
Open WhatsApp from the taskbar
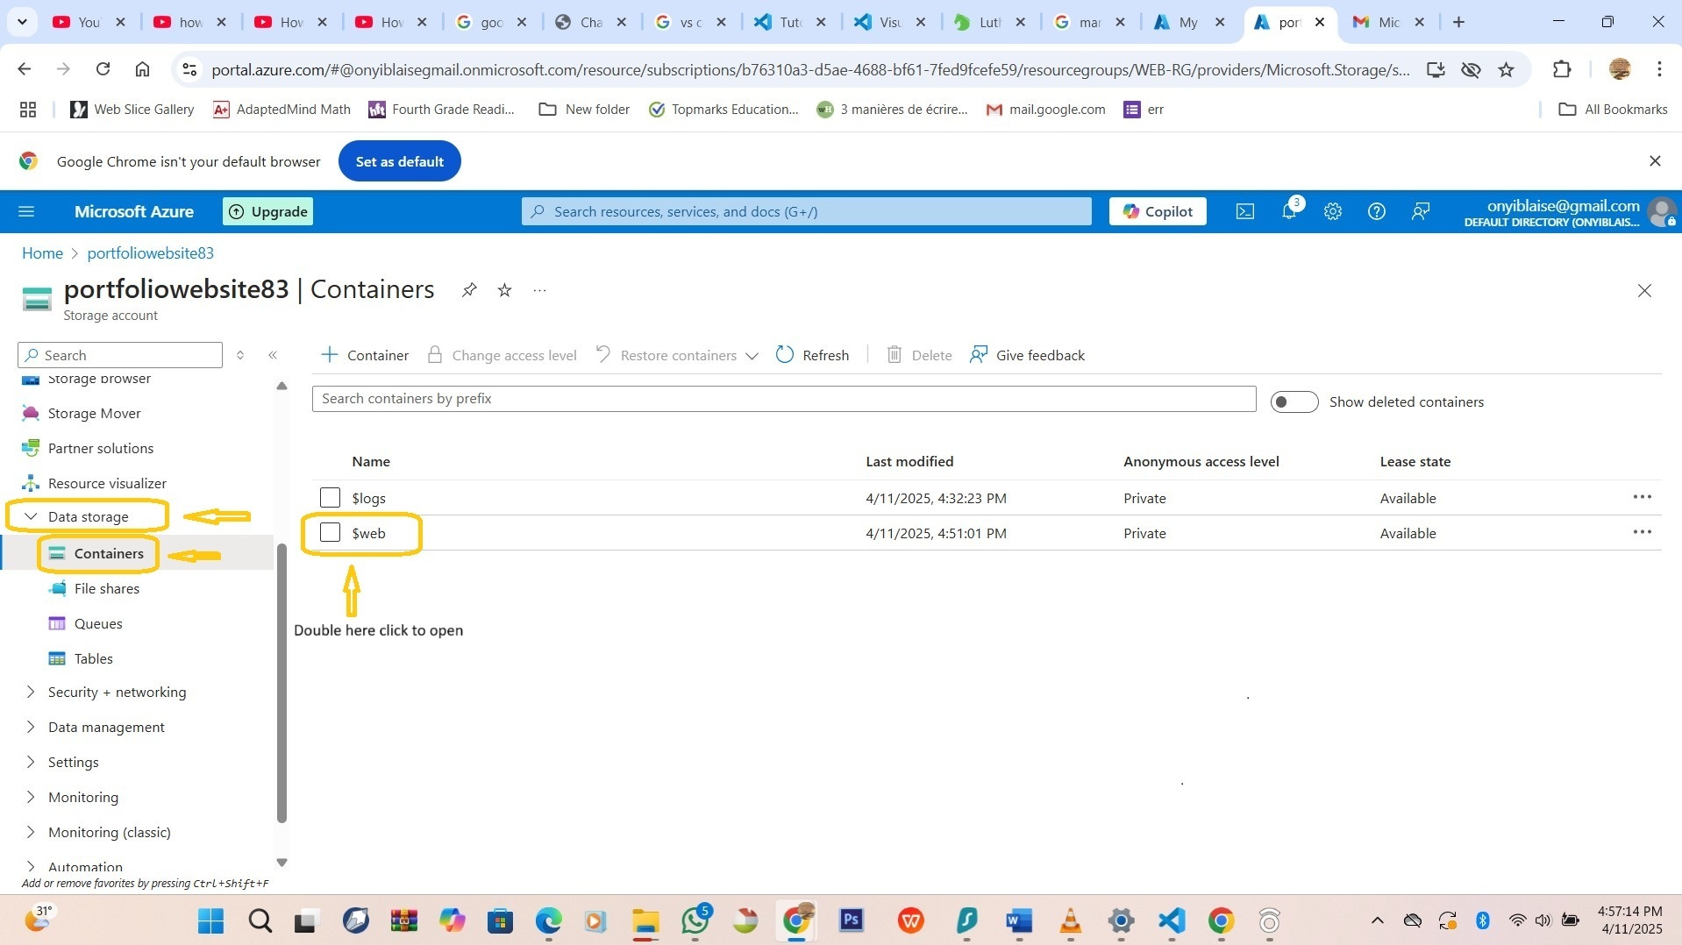click(x=696, y=920)
